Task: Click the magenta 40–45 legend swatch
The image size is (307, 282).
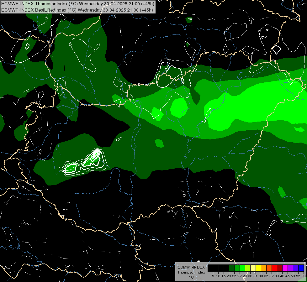Action: (285, 268)
